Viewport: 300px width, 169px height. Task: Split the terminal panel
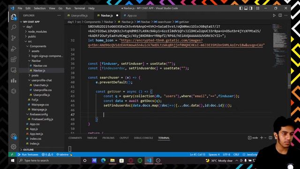tap(270, 138)
